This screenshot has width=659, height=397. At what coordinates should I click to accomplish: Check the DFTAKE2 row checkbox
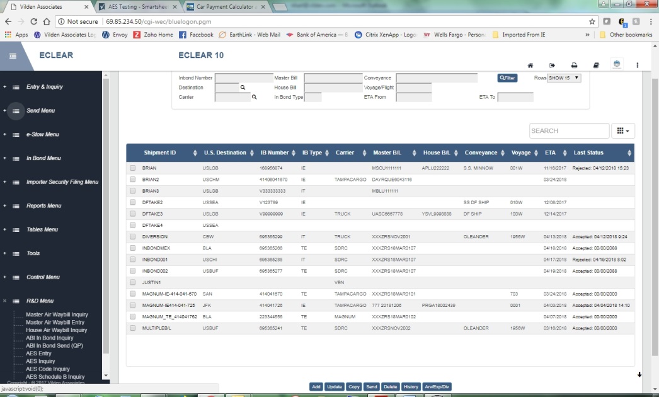coord(133,202)
